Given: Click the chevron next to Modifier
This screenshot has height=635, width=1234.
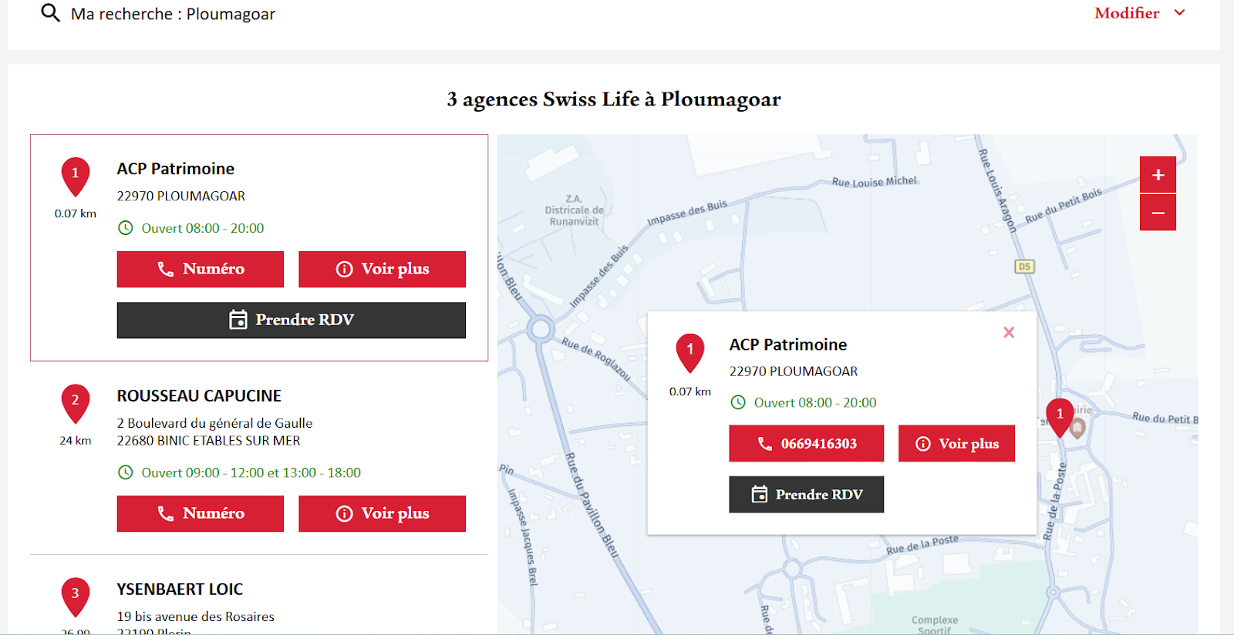Looking at the screenshot, I should tap(1179, 13).
